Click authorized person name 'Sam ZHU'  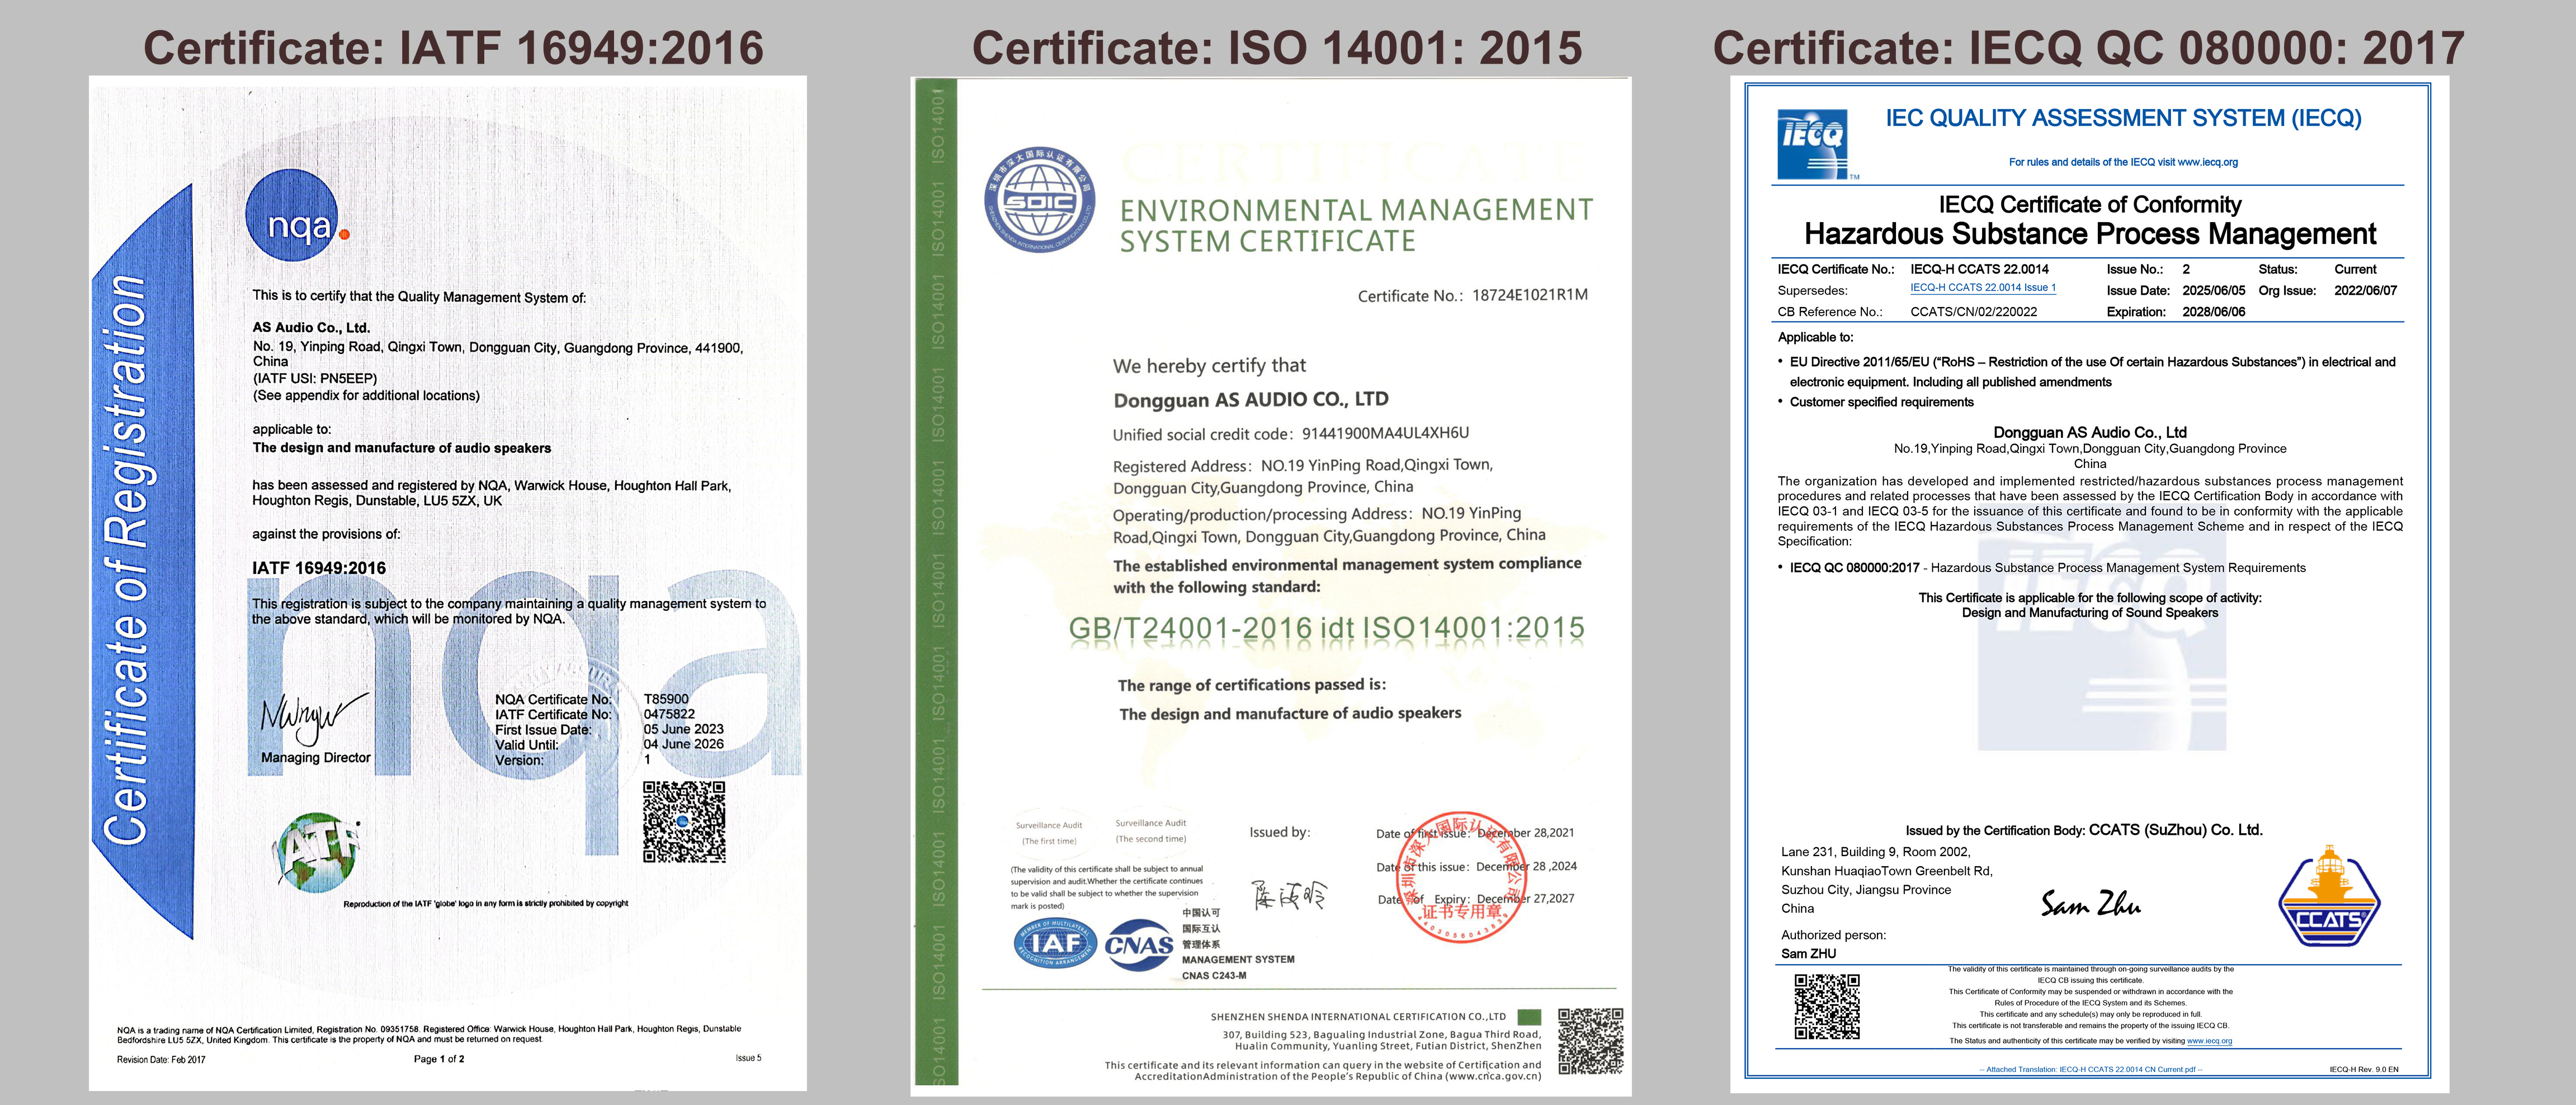click(1808, 954)
